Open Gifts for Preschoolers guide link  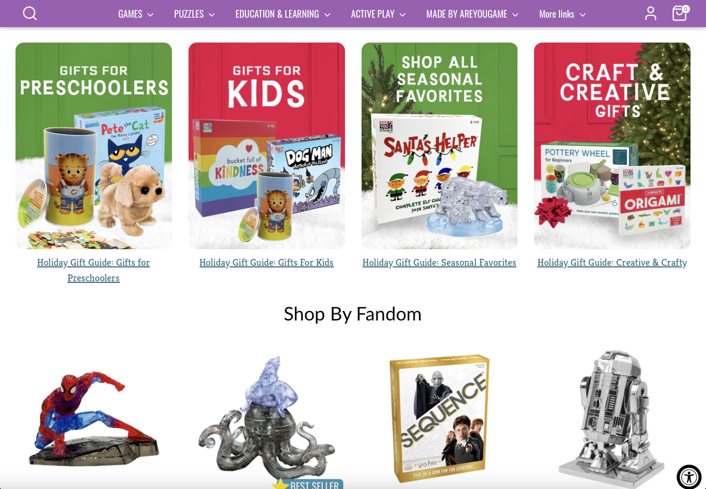93,270
